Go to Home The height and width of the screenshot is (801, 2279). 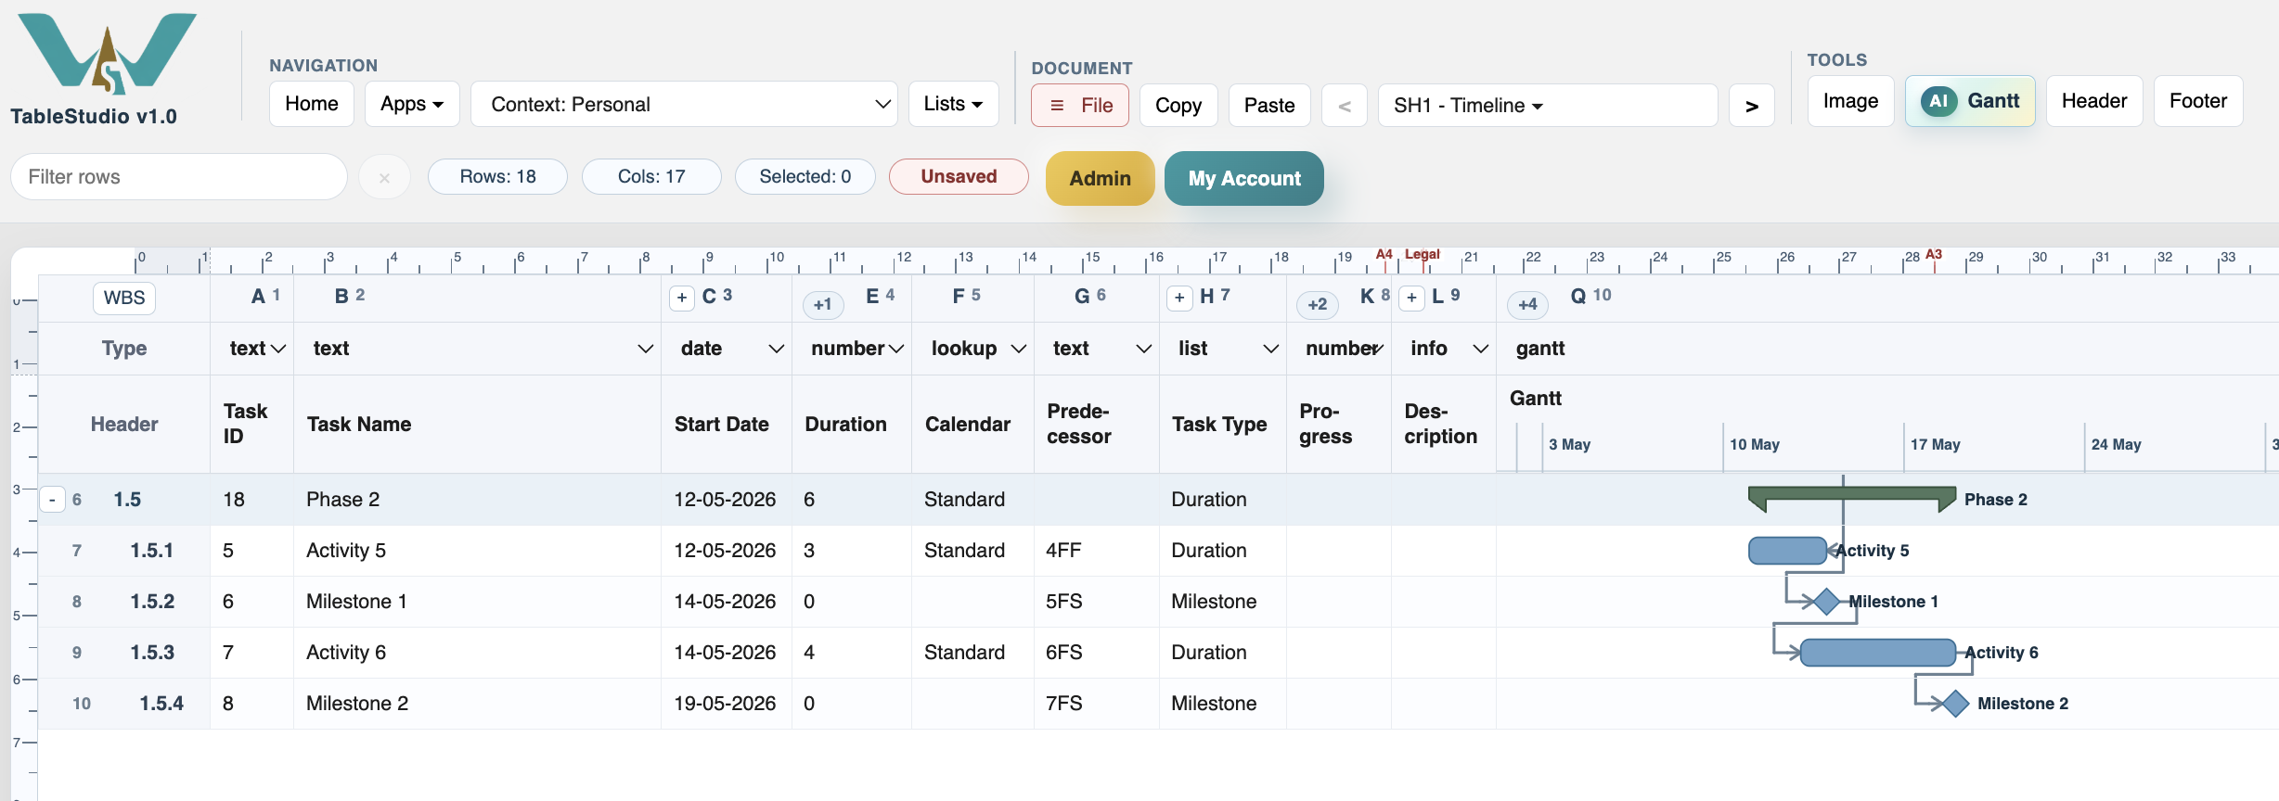tap(312, 104)
